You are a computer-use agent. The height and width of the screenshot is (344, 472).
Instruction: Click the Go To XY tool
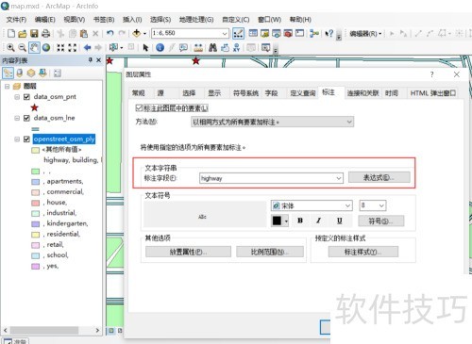point(237,48)
